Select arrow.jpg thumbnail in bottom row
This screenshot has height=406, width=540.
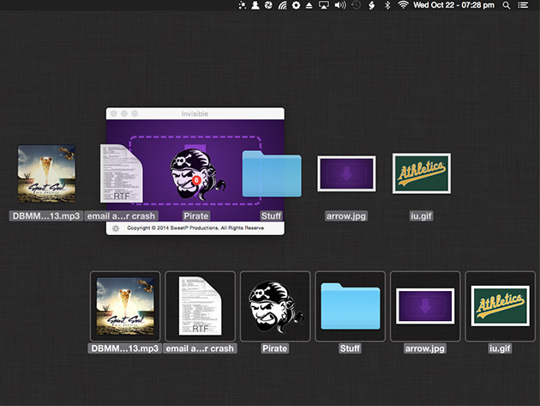click(425, 306)
